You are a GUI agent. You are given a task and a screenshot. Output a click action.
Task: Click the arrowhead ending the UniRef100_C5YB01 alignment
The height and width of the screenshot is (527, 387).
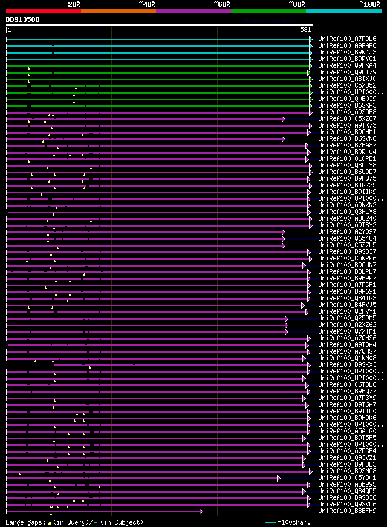pyautogui.click(x=278, y=478)
